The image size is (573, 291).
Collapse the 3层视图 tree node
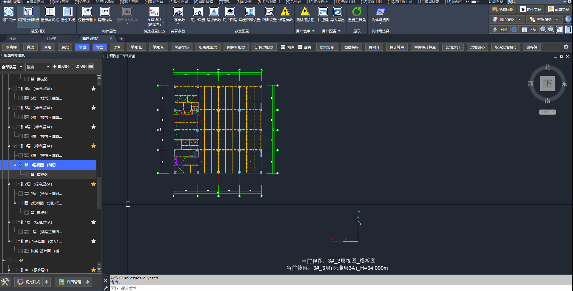pyautogui.click(x=15, y=165)
